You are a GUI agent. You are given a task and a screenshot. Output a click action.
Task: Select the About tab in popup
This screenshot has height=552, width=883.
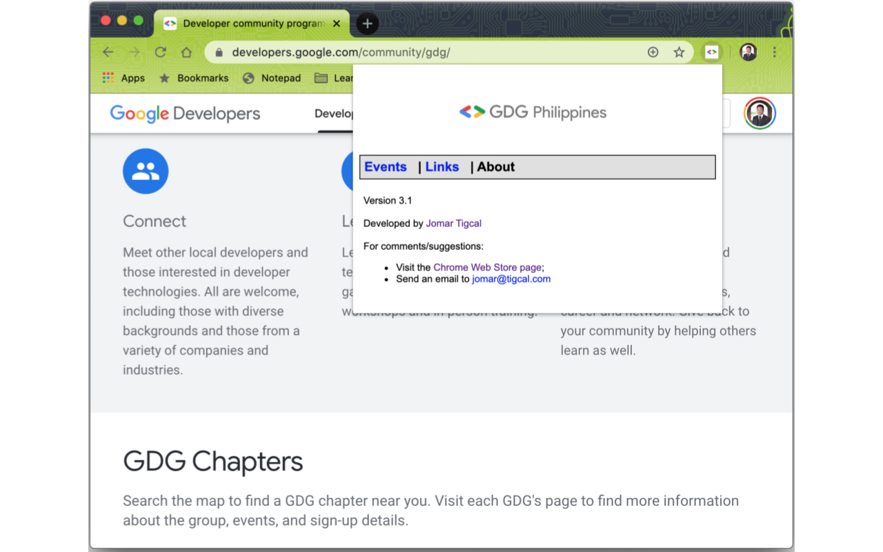[x=496, y=167]
